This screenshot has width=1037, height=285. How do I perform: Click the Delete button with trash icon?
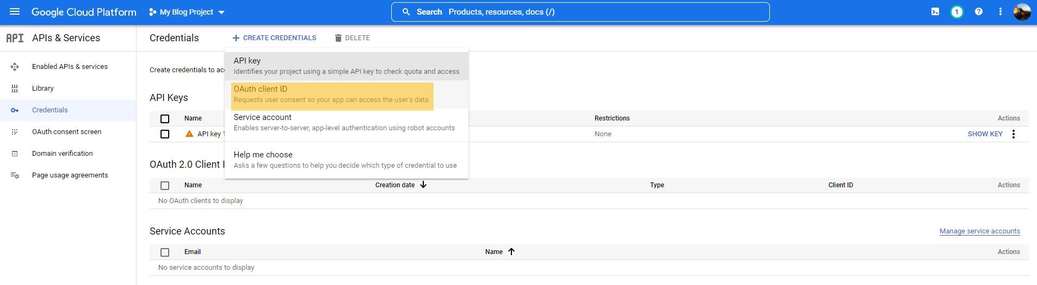click(x=352, y=38)
